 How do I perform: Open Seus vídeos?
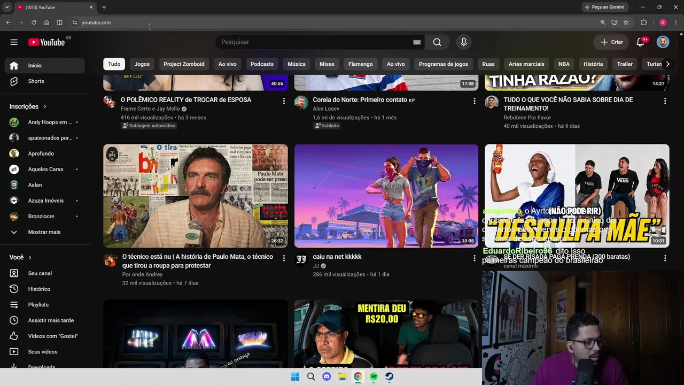click(45, 352)
